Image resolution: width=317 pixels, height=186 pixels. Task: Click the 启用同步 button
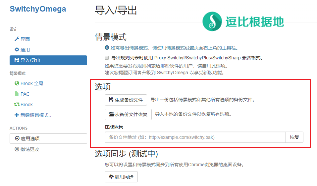pos(121,177)
